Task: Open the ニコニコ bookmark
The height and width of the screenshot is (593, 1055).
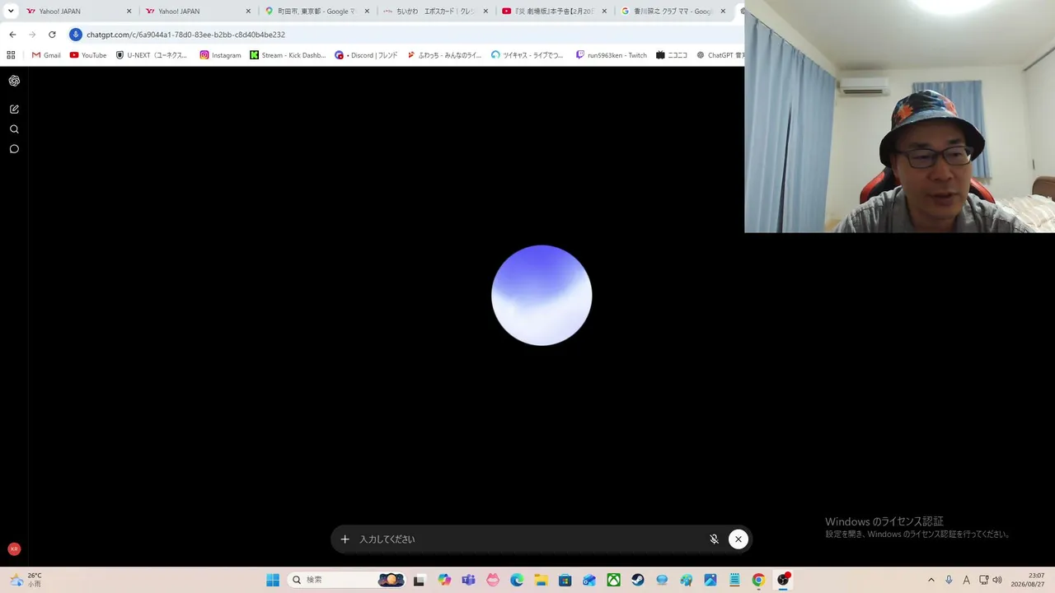Action: tap(672, 55)
